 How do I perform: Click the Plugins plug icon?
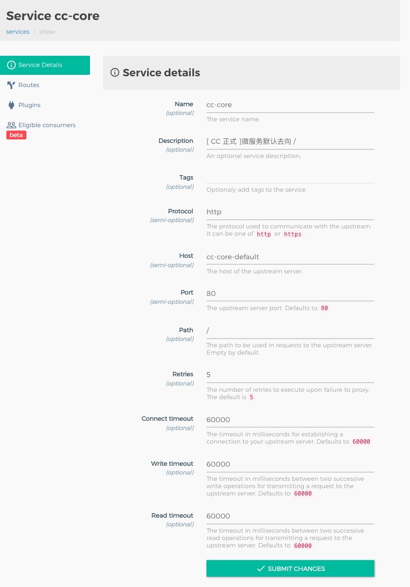point(11,105)
